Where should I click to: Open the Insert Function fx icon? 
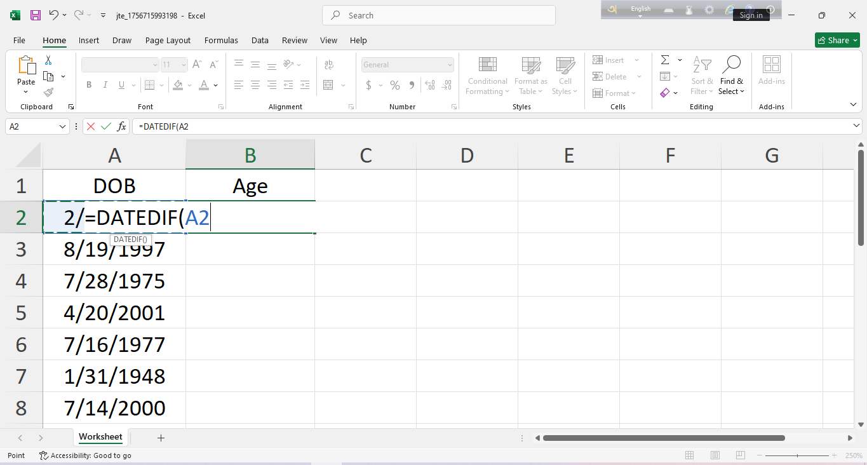121,126
